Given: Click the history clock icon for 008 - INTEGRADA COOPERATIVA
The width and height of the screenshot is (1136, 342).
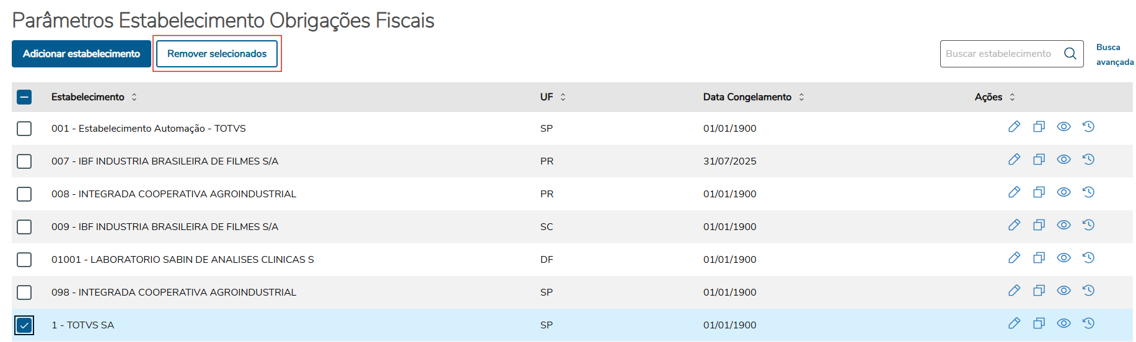Looking at the screenshot, I should (1088, 192).
